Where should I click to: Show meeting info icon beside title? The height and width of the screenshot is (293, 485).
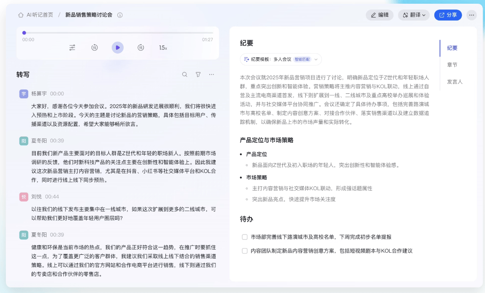pyautogui.click(x=120, y=15)
